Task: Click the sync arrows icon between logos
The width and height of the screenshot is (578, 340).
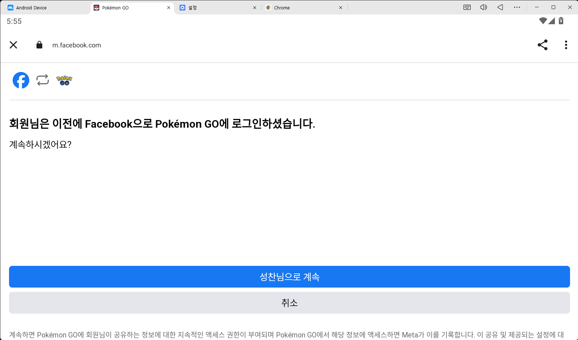Action: 43,80
